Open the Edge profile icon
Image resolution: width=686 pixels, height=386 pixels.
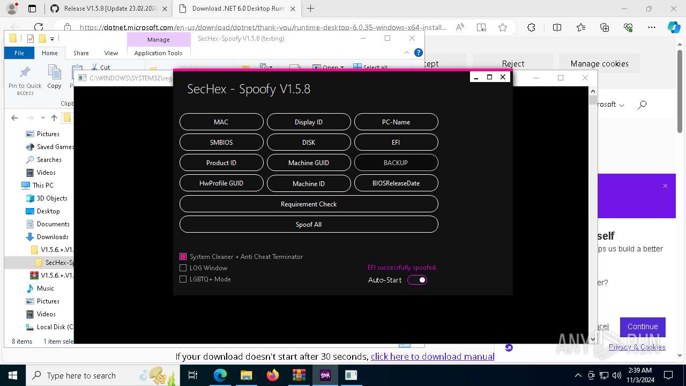(12, 9)
